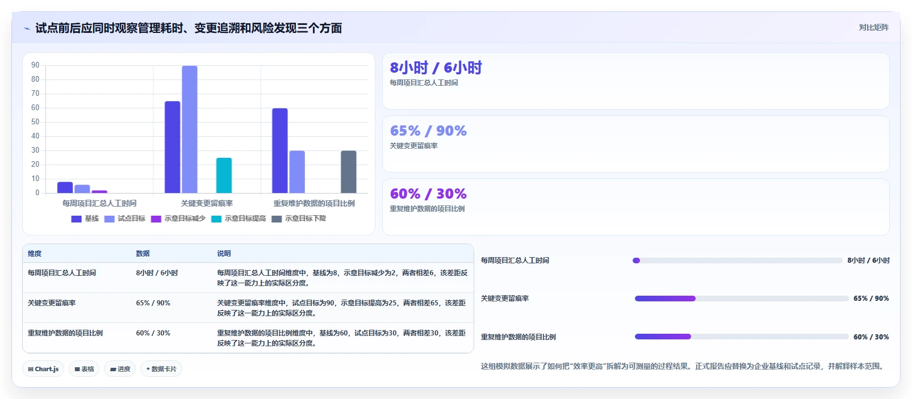
Task: Toggle the 基线 legend series
Action: pos(85,219)
